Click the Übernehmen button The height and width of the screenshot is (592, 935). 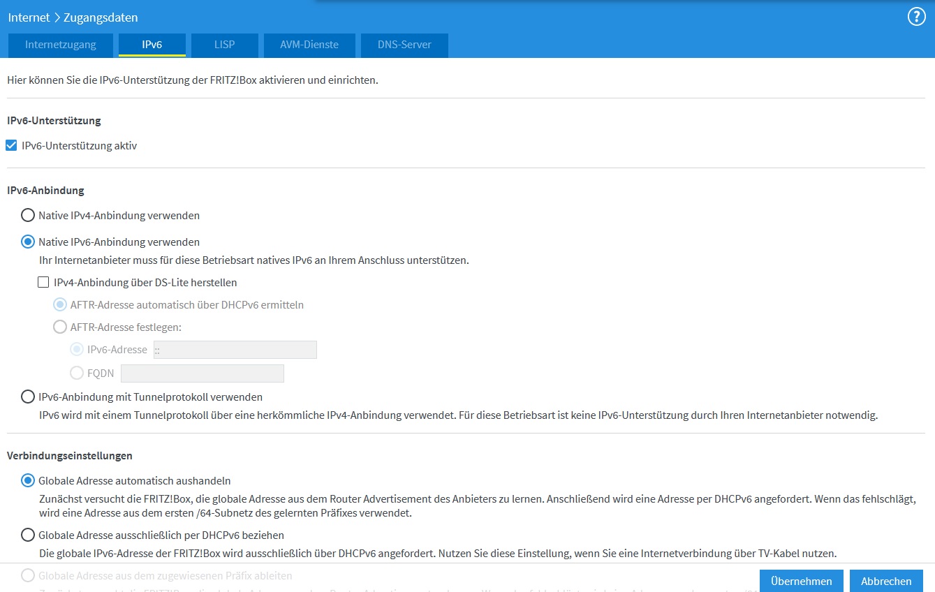tap(802, 581)
